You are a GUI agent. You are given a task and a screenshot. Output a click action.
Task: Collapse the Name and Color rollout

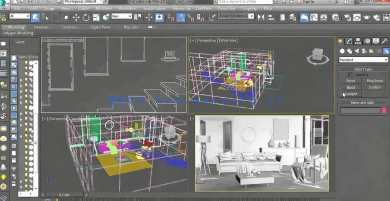(363, 103)
